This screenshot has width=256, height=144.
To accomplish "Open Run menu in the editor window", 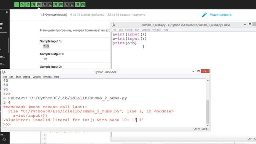I will tap(137, 30).
